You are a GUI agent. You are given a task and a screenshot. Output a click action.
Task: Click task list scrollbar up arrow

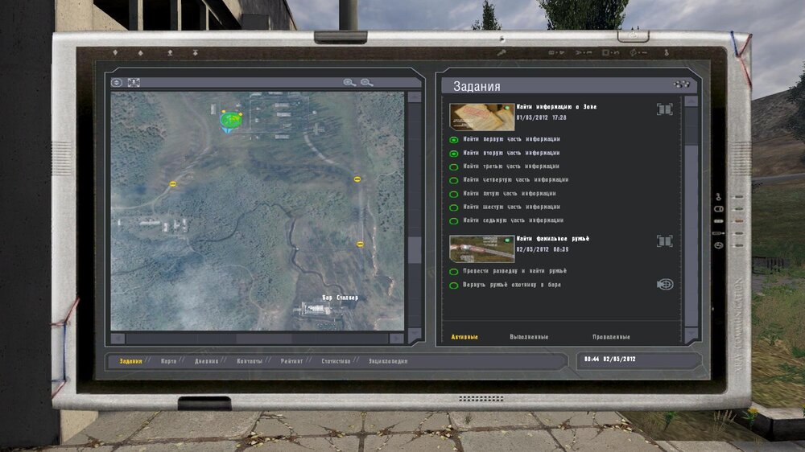[x=691, y=101]
